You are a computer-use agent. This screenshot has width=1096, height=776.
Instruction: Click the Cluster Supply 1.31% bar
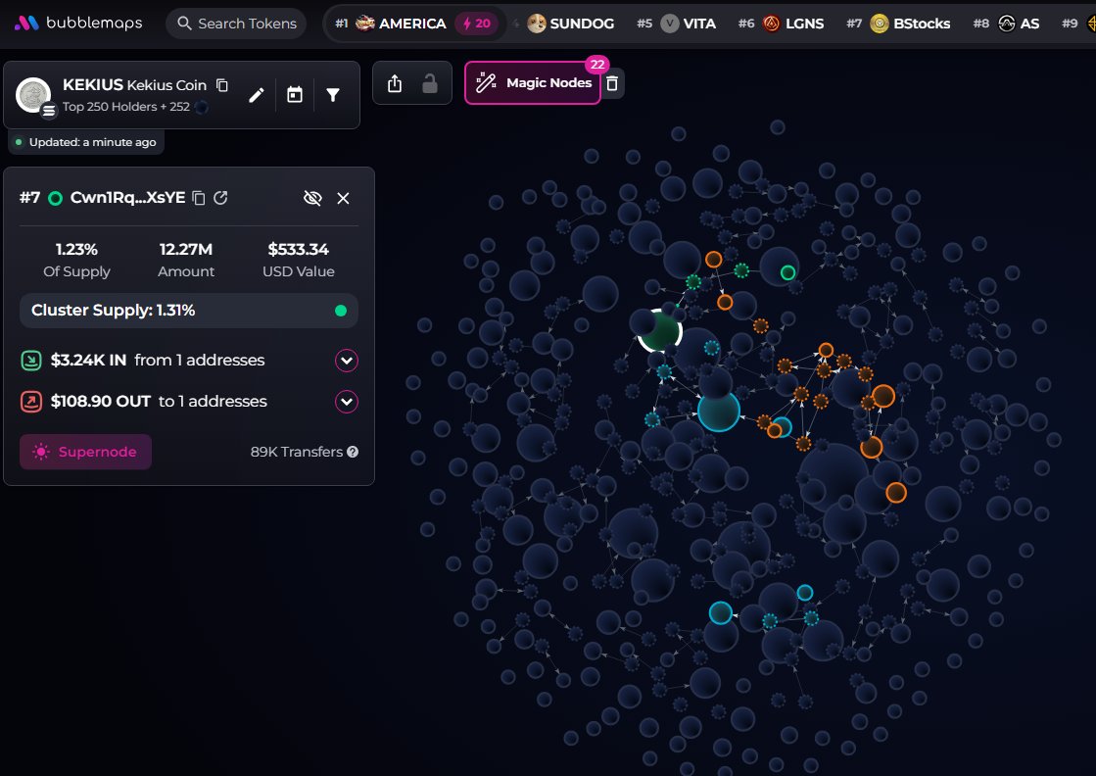[189, 311]
